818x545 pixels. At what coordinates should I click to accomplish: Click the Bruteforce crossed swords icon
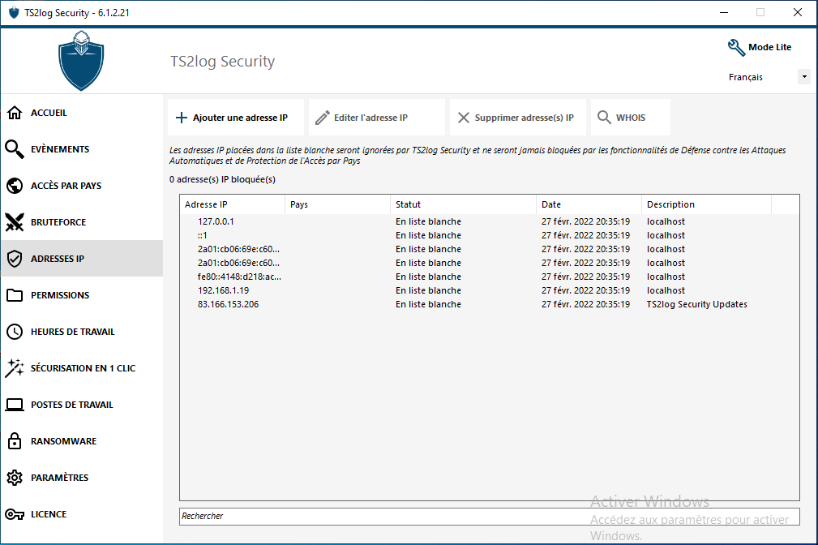tap(15, 222)
